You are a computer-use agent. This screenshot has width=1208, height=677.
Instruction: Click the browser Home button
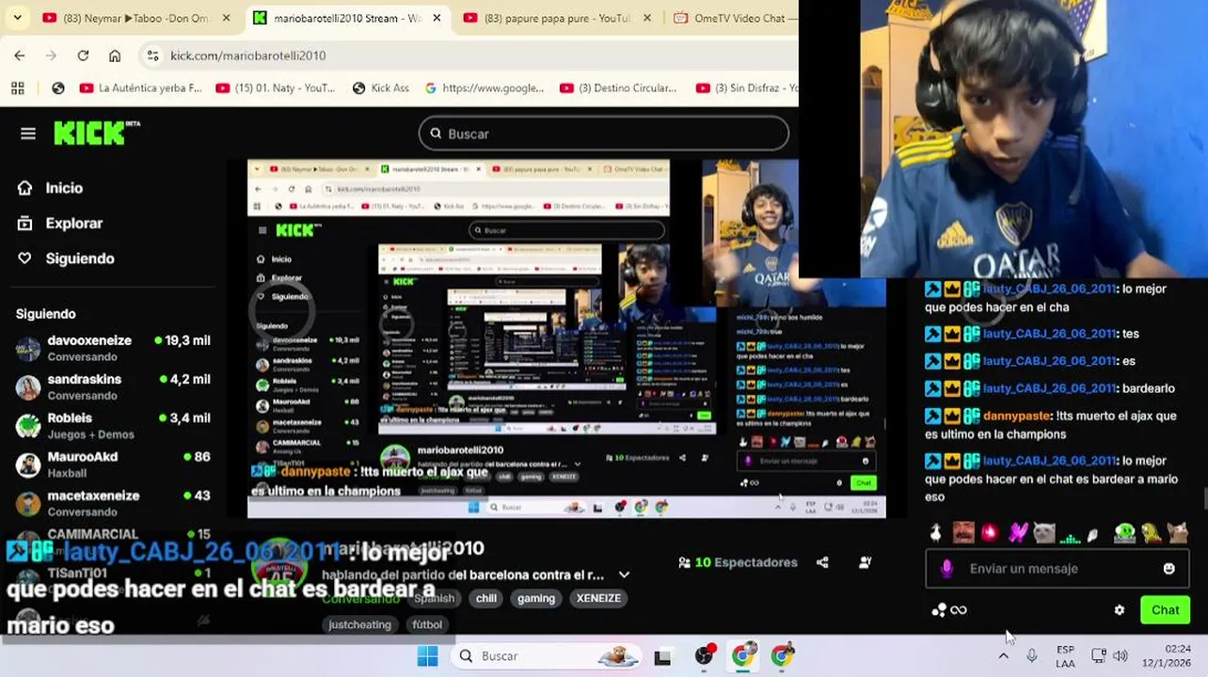[x=115, y=55]
